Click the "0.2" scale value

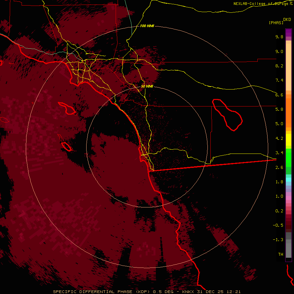point(279,211)
